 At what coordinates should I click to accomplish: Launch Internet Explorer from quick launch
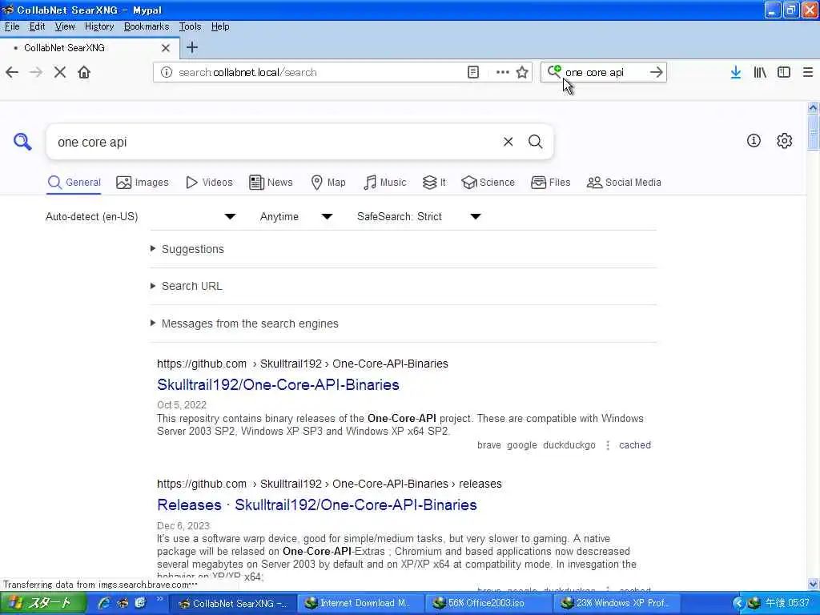tap(104, 603)
